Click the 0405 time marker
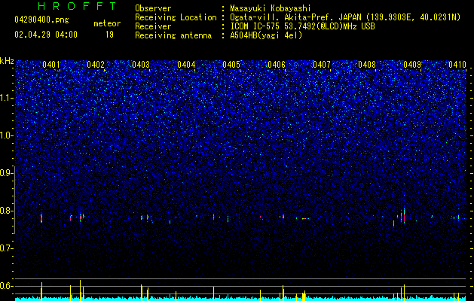The width and height of the screenshot is (474, 301). 231,64
